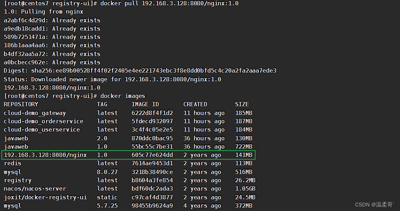Image resolution: width=400 pixels, height=211 pixels.
Task: Click nacos image ID 'bdf60dc2ada3'
Action: 152,189
